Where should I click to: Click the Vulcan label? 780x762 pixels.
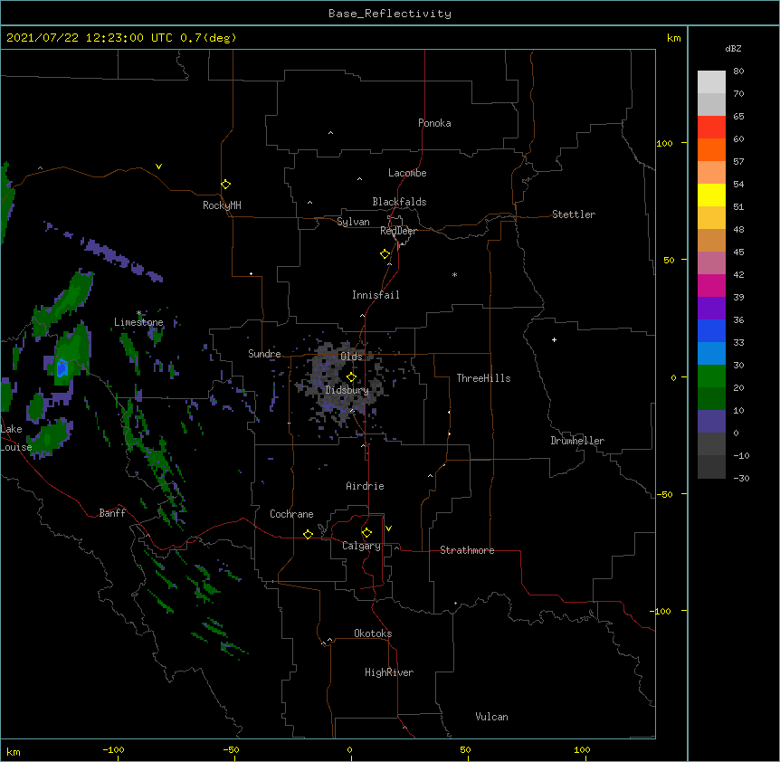[491, 717]
